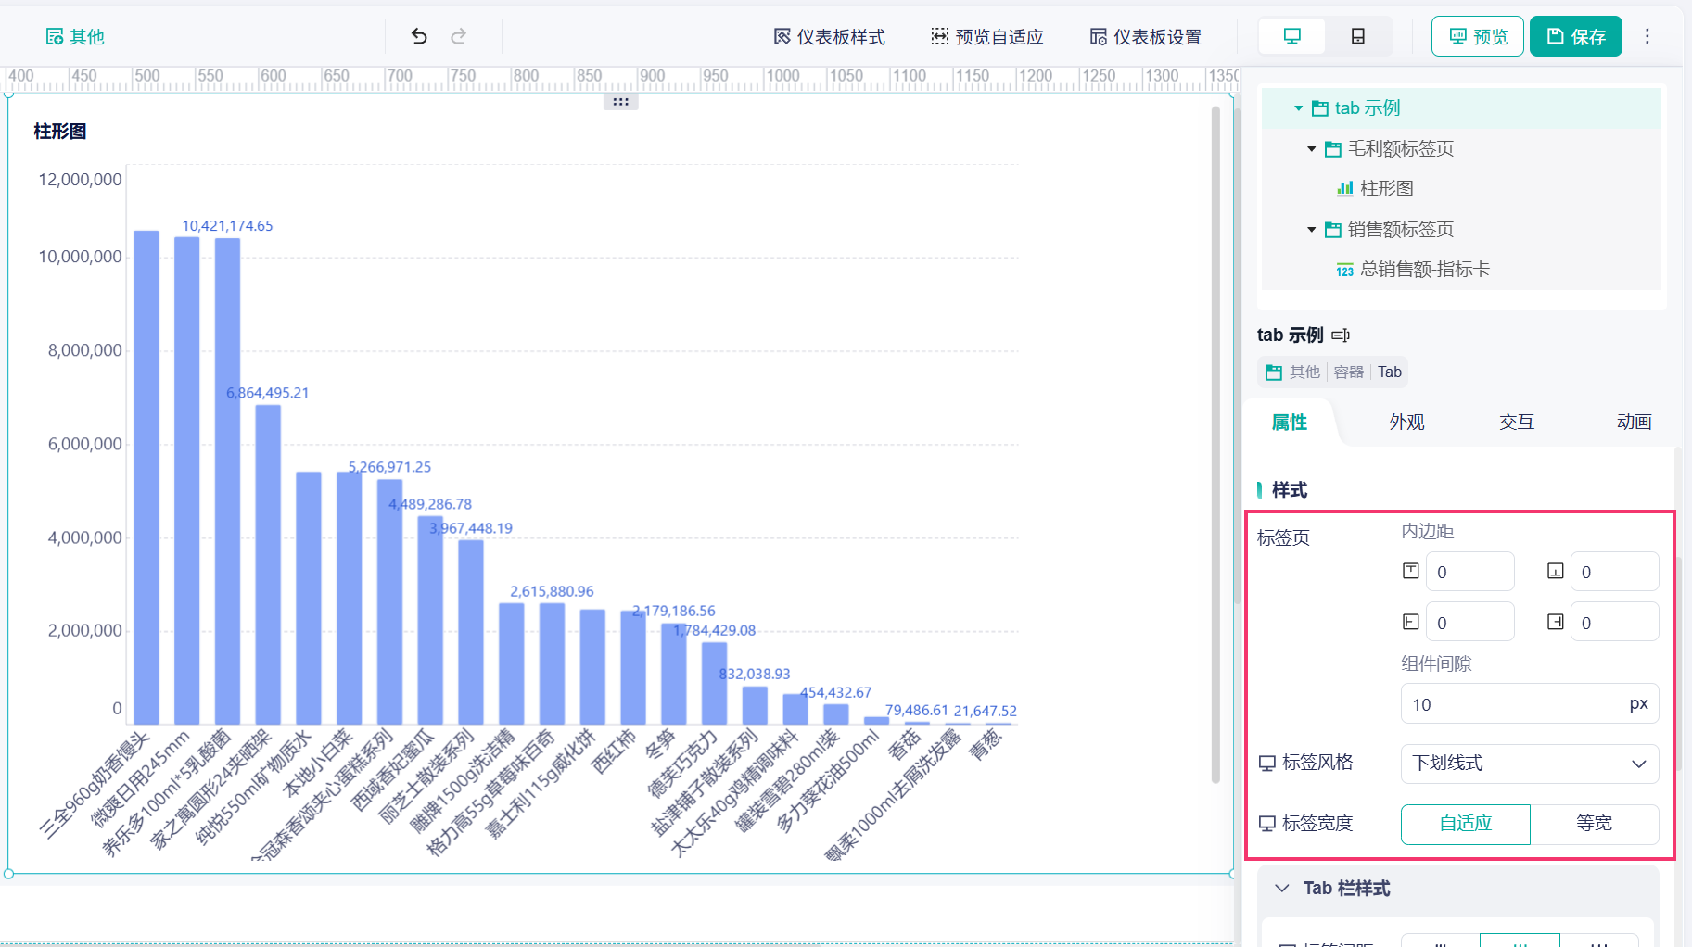Viewport: 1692px width, 947px height.
Task: Switch to the 外观 tab
Action: (x=1406, y=423)
